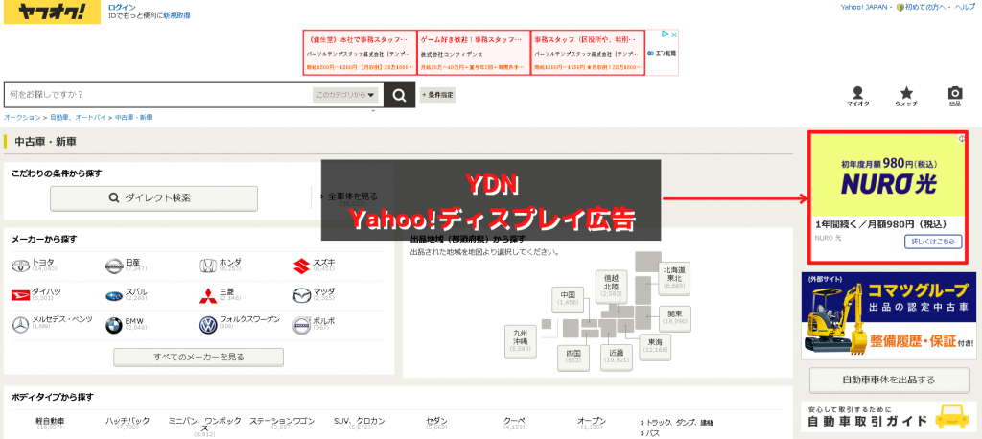The image size is (982, 439).
Task: Open the first 資生堂 job ad
Action: [x=360, y=53]
